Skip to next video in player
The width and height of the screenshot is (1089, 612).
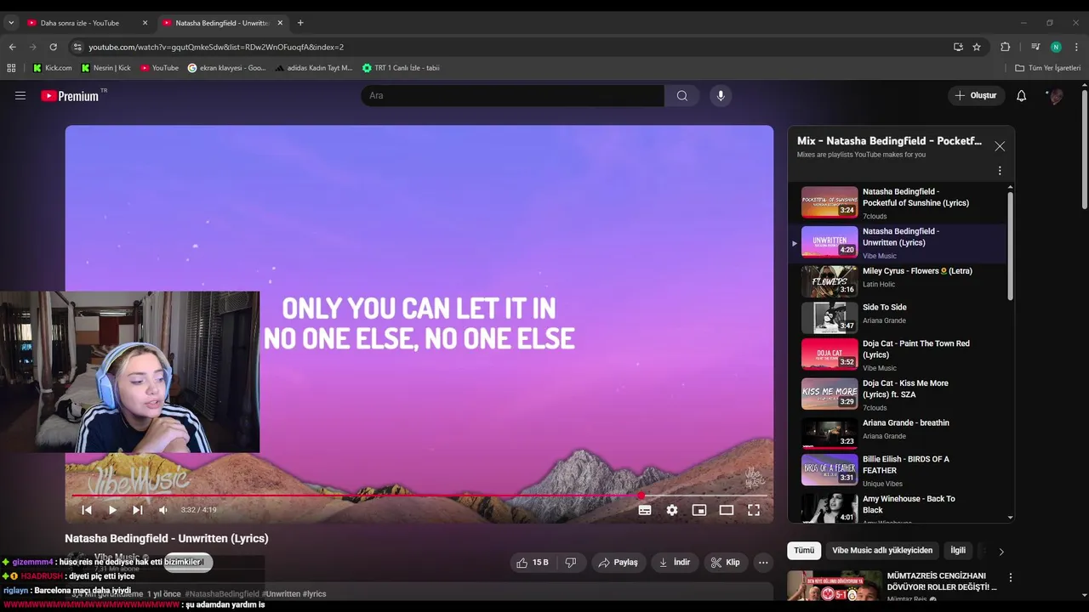(137, 510)
